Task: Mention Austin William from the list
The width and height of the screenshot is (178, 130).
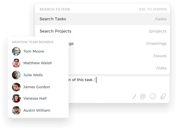Action: [x=37, y=111]
